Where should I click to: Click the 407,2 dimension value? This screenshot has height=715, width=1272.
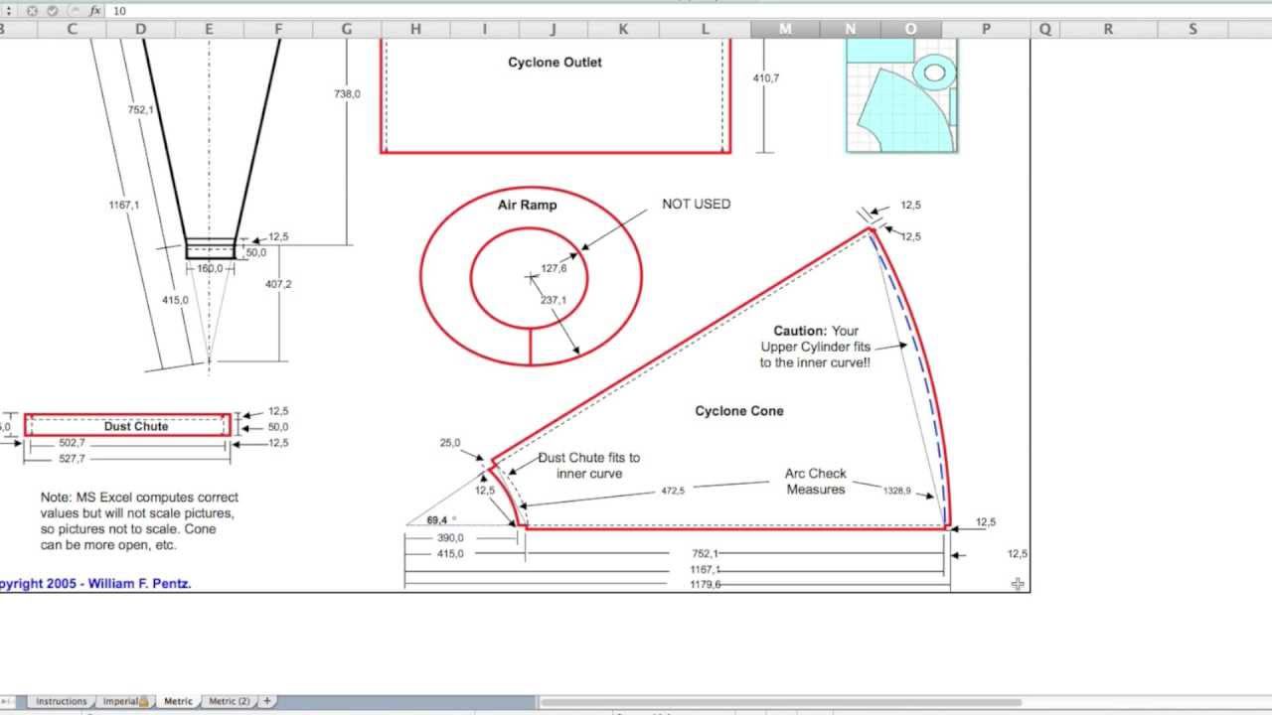(x=278, y=284)
